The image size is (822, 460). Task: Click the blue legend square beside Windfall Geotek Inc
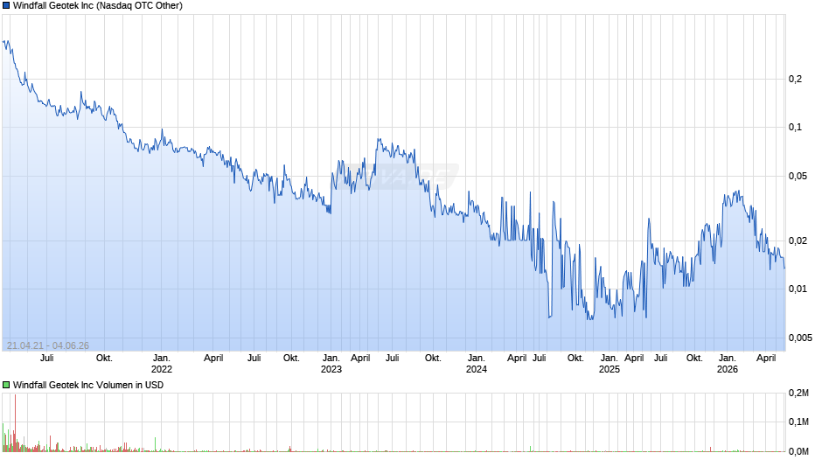[x=6, y=6]
